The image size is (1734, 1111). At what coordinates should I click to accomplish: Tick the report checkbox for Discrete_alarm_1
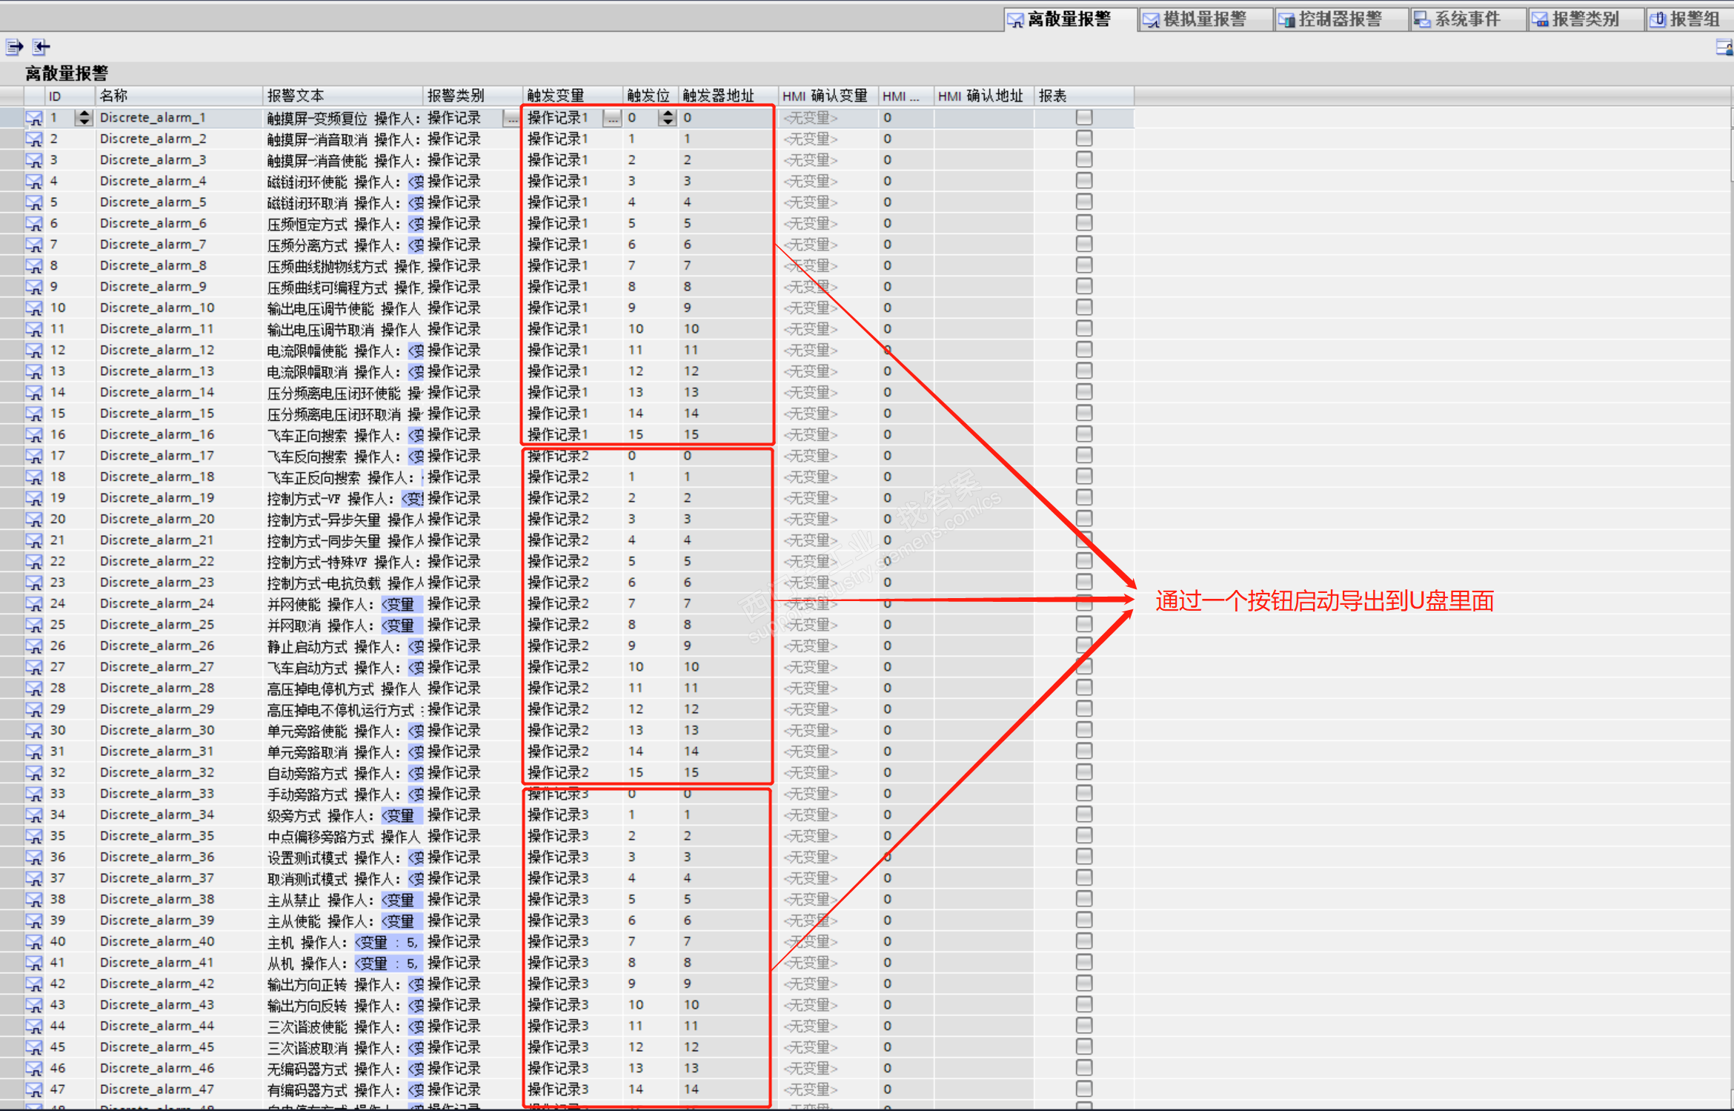click(x=1084, y=117)
